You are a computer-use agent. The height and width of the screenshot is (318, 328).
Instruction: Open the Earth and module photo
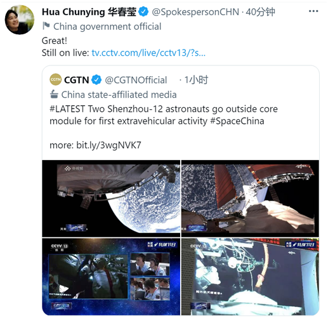pyautogui.click(x=111, y=199)
